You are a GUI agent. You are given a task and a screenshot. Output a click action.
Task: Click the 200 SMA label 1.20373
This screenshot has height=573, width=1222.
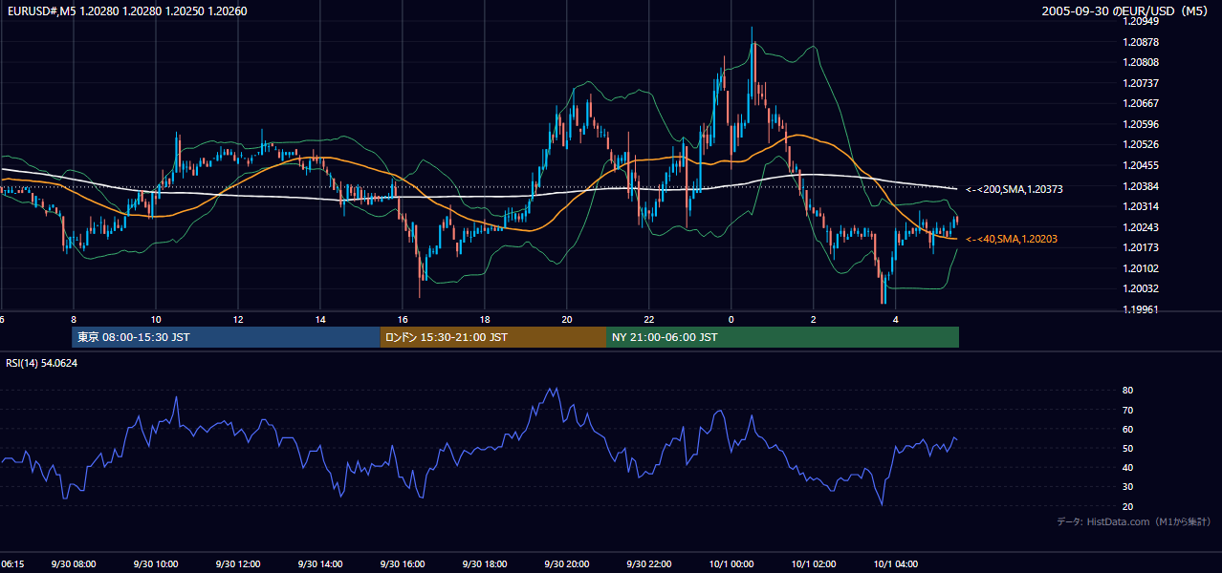point(1014,190)
